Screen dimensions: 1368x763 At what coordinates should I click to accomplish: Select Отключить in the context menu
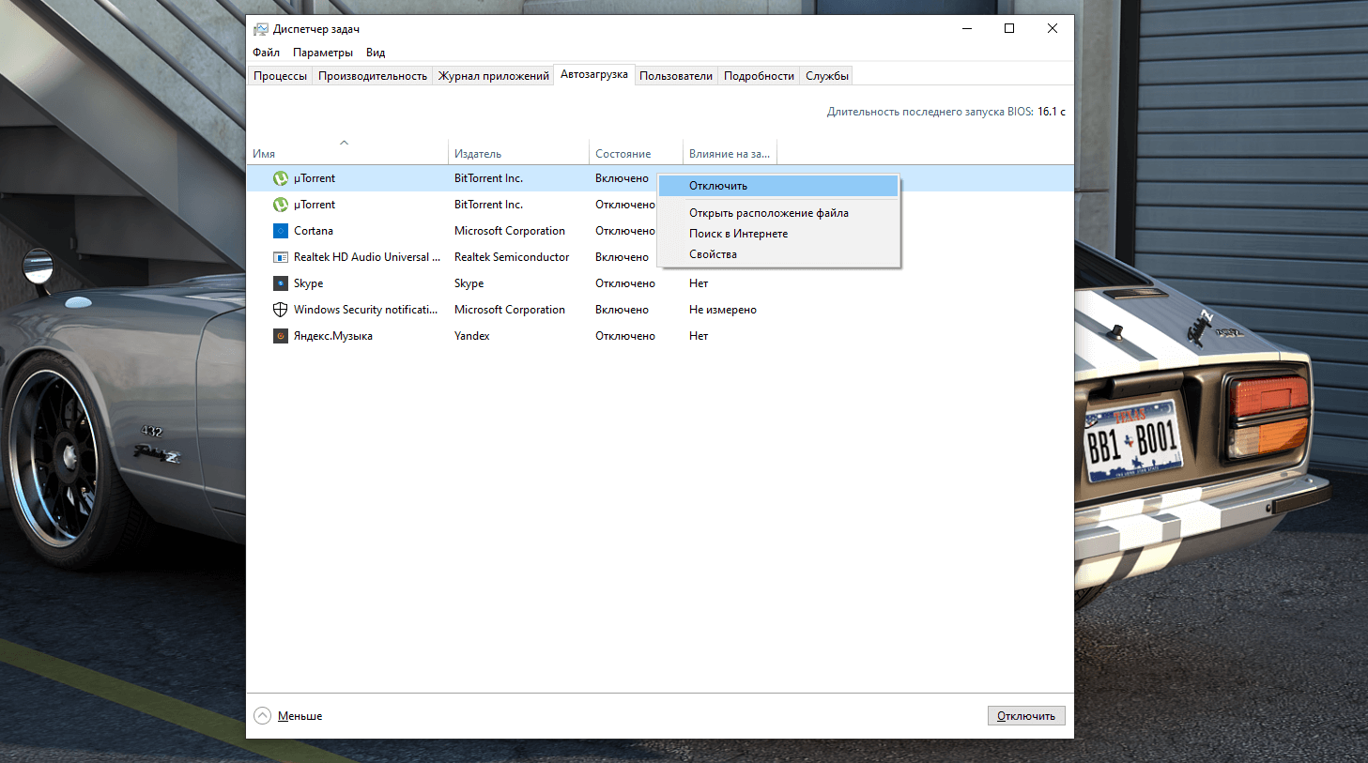click(x=718, y=186)
